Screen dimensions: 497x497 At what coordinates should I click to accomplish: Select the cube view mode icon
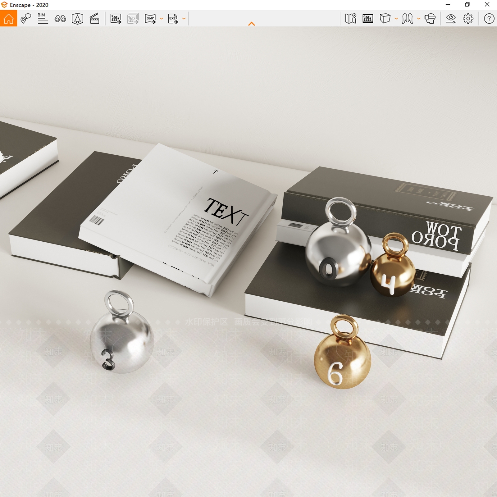385,18
